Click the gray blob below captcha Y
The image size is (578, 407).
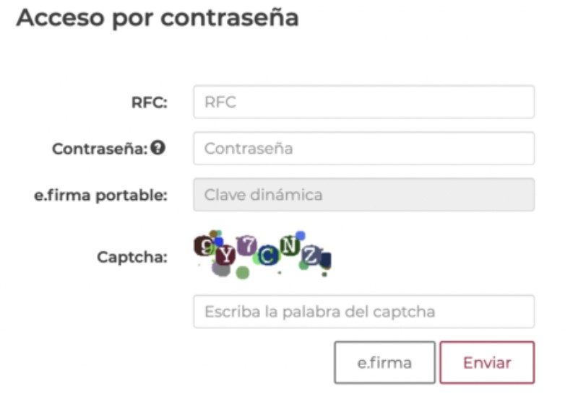(221, 270)
